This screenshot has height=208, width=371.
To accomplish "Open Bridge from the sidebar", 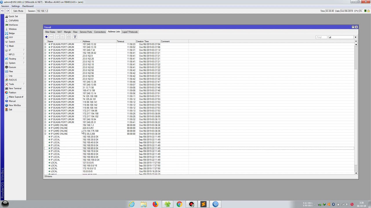I will click(12, 33).
